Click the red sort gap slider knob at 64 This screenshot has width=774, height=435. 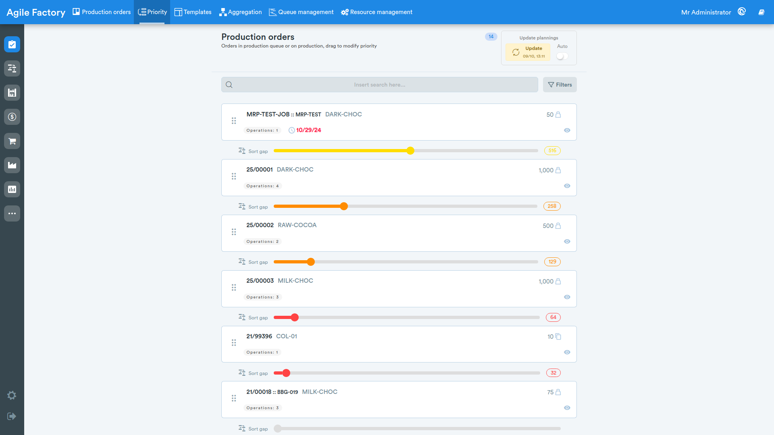[x=295, y=317]
